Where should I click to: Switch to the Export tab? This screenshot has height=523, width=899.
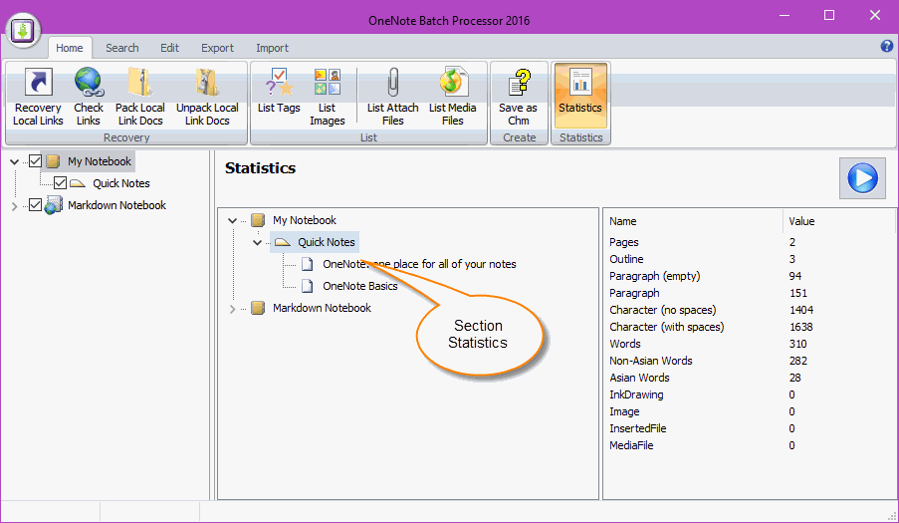pos(217,48)
